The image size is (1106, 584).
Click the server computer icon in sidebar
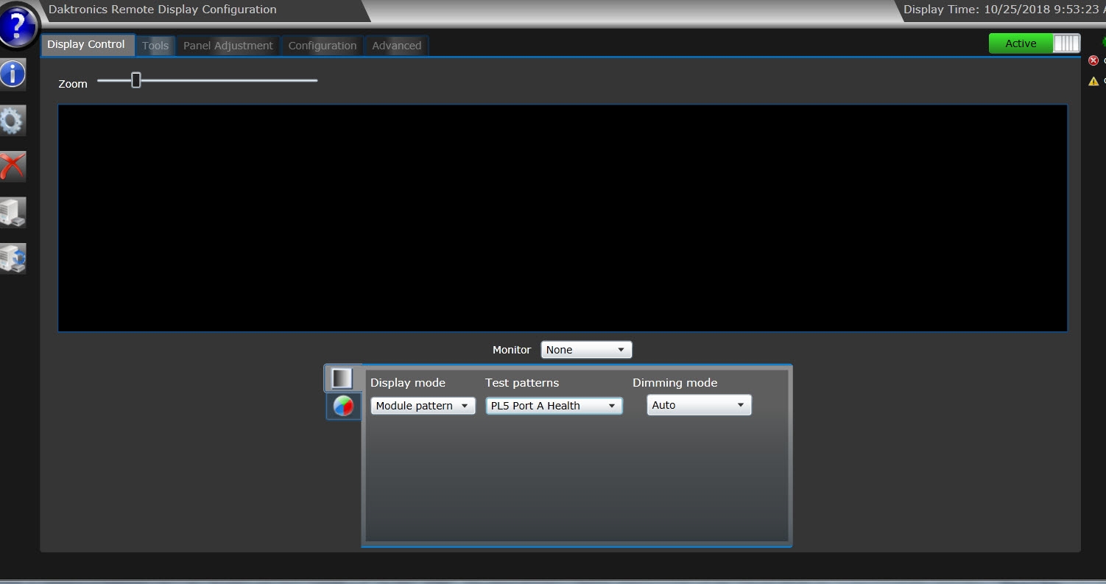13,212
